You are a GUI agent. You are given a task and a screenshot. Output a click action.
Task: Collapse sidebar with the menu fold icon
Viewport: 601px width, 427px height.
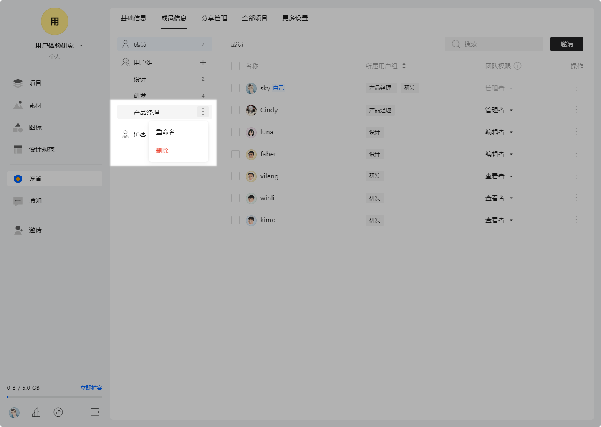click(x=95, y=412)
